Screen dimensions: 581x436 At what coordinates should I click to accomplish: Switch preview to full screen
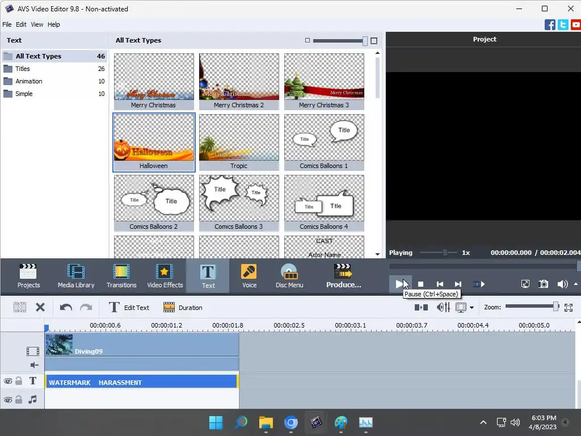[525, 284]
